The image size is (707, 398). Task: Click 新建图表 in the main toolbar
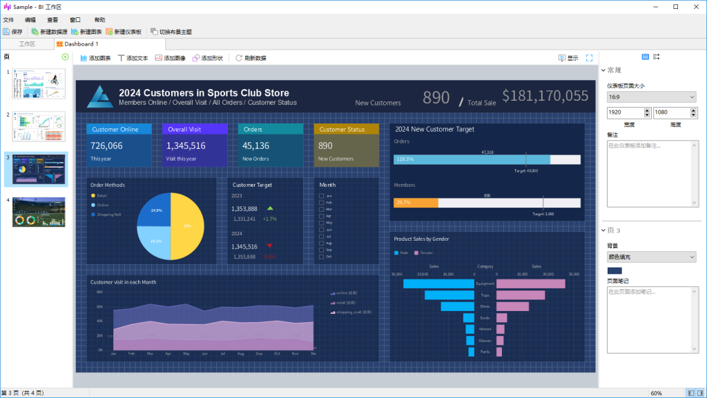[86, 32]
